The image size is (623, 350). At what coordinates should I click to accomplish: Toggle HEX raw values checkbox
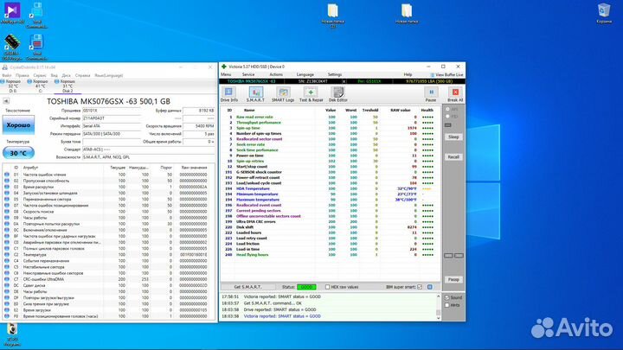pyautogui.click(x=327, y=287)
